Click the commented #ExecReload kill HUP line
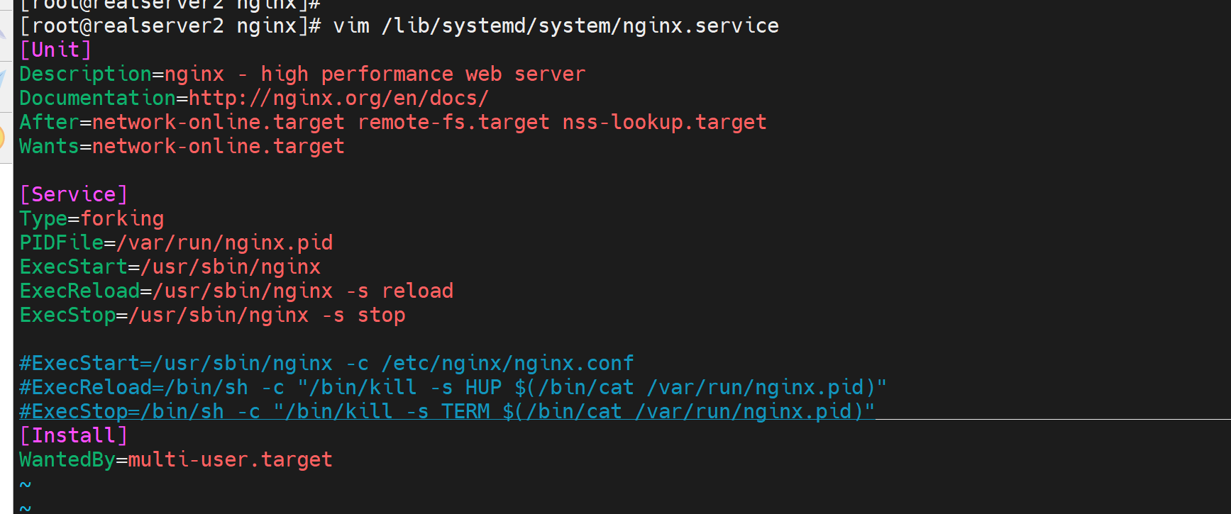 click(x=453, y=387)
